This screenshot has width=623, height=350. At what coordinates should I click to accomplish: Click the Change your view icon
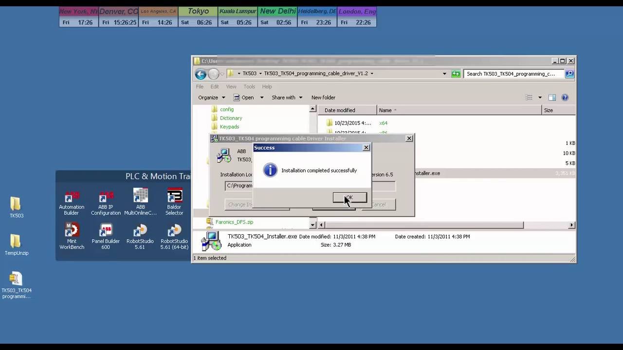529,98
